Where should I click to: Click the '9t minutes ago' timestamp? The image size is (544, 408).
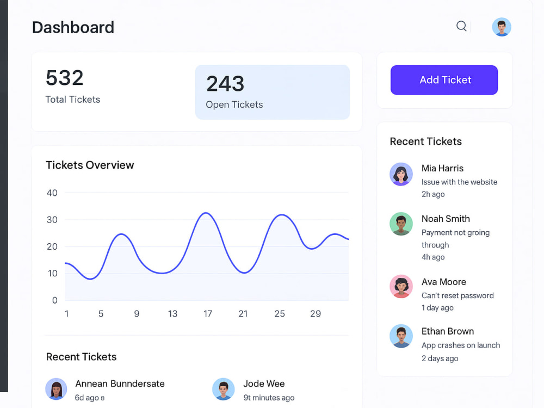[269, 398]
